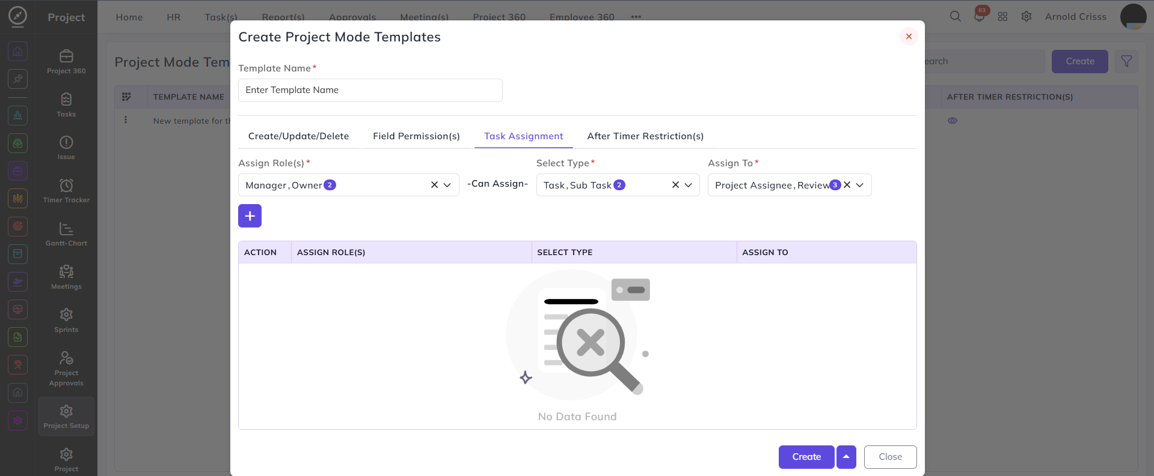Click 'New template for' row text
Image resolution: width=1154 pixels, height=476 pixels.
tap(192, 121)
